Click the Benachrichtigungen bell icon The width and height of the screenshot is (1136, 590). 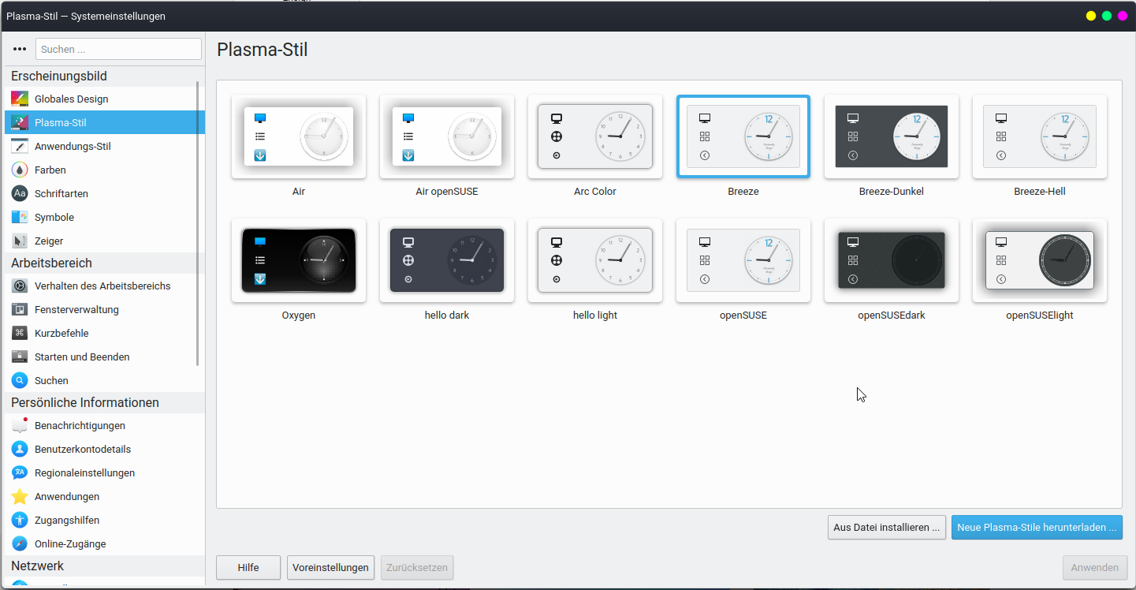tap(20, 425)
